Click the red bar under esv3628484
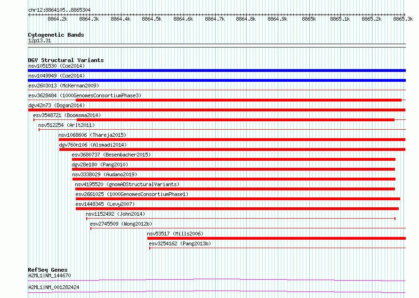This screenshot has height=298, width=419. (x=239, y=100)
